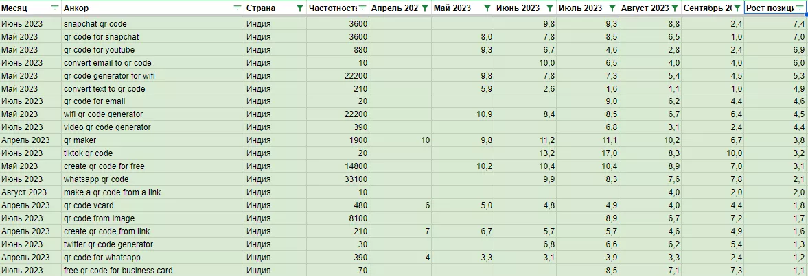Open the Май 2023 filter icon
The image size is (808, 276).
(x=487, y=8)
